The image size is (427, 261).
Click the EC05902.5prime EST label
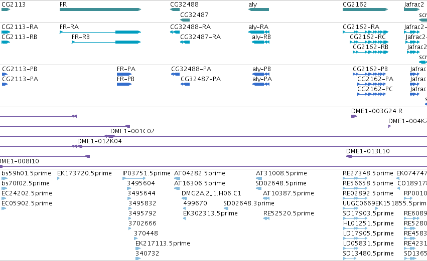(27, 203)
